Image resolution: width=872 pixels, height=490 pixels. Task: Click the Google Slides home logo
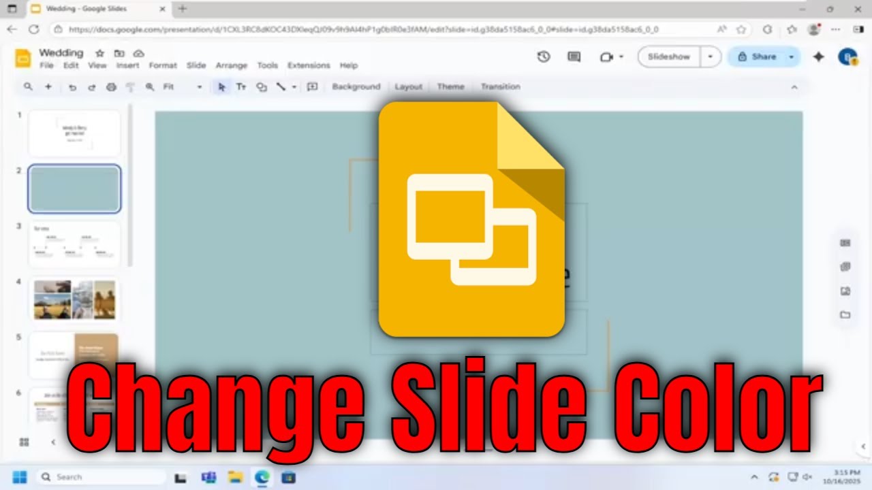[22, 59]
